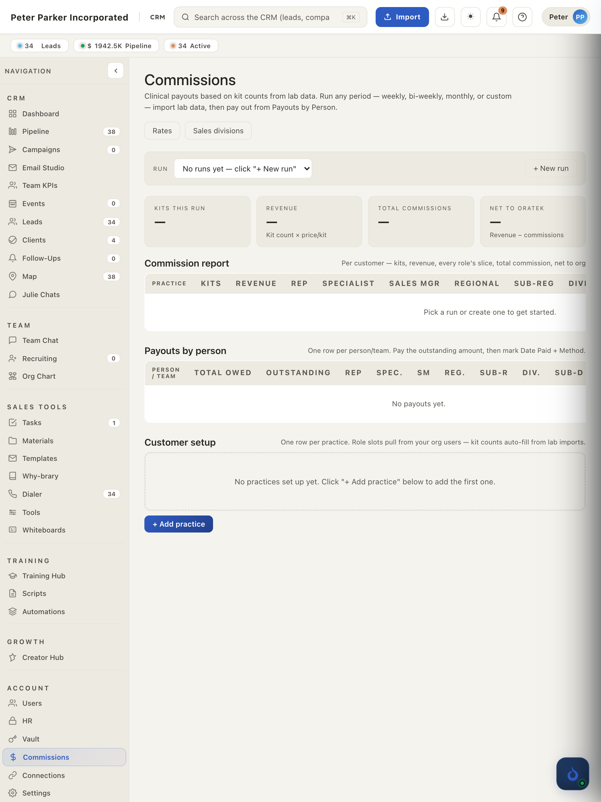Viewport: 601px width, 802px height.
Task: Open the help question-mark icon
Action: pos(522,17)
